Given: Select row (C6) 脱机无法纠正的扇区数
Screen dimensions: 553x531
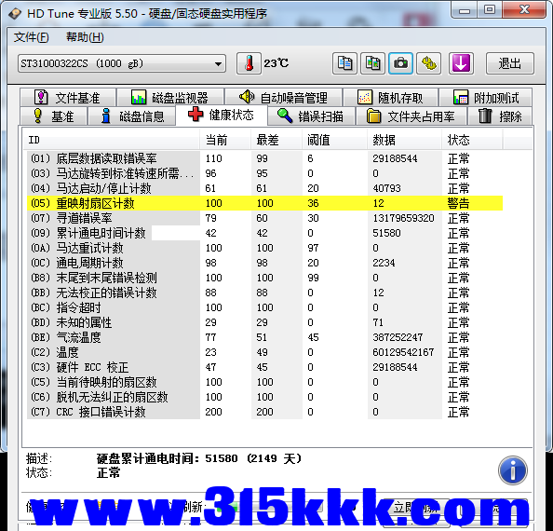Looking at the screenshot, I should click(x=264, y=397).
